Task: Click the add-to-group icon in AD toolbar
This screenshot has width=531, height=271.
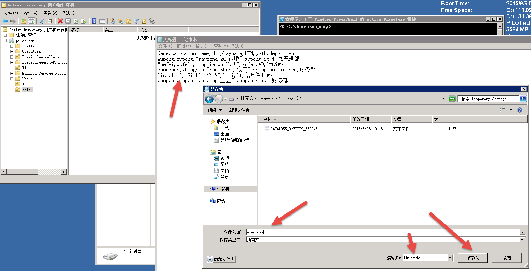Action: (x=152, y=21)
